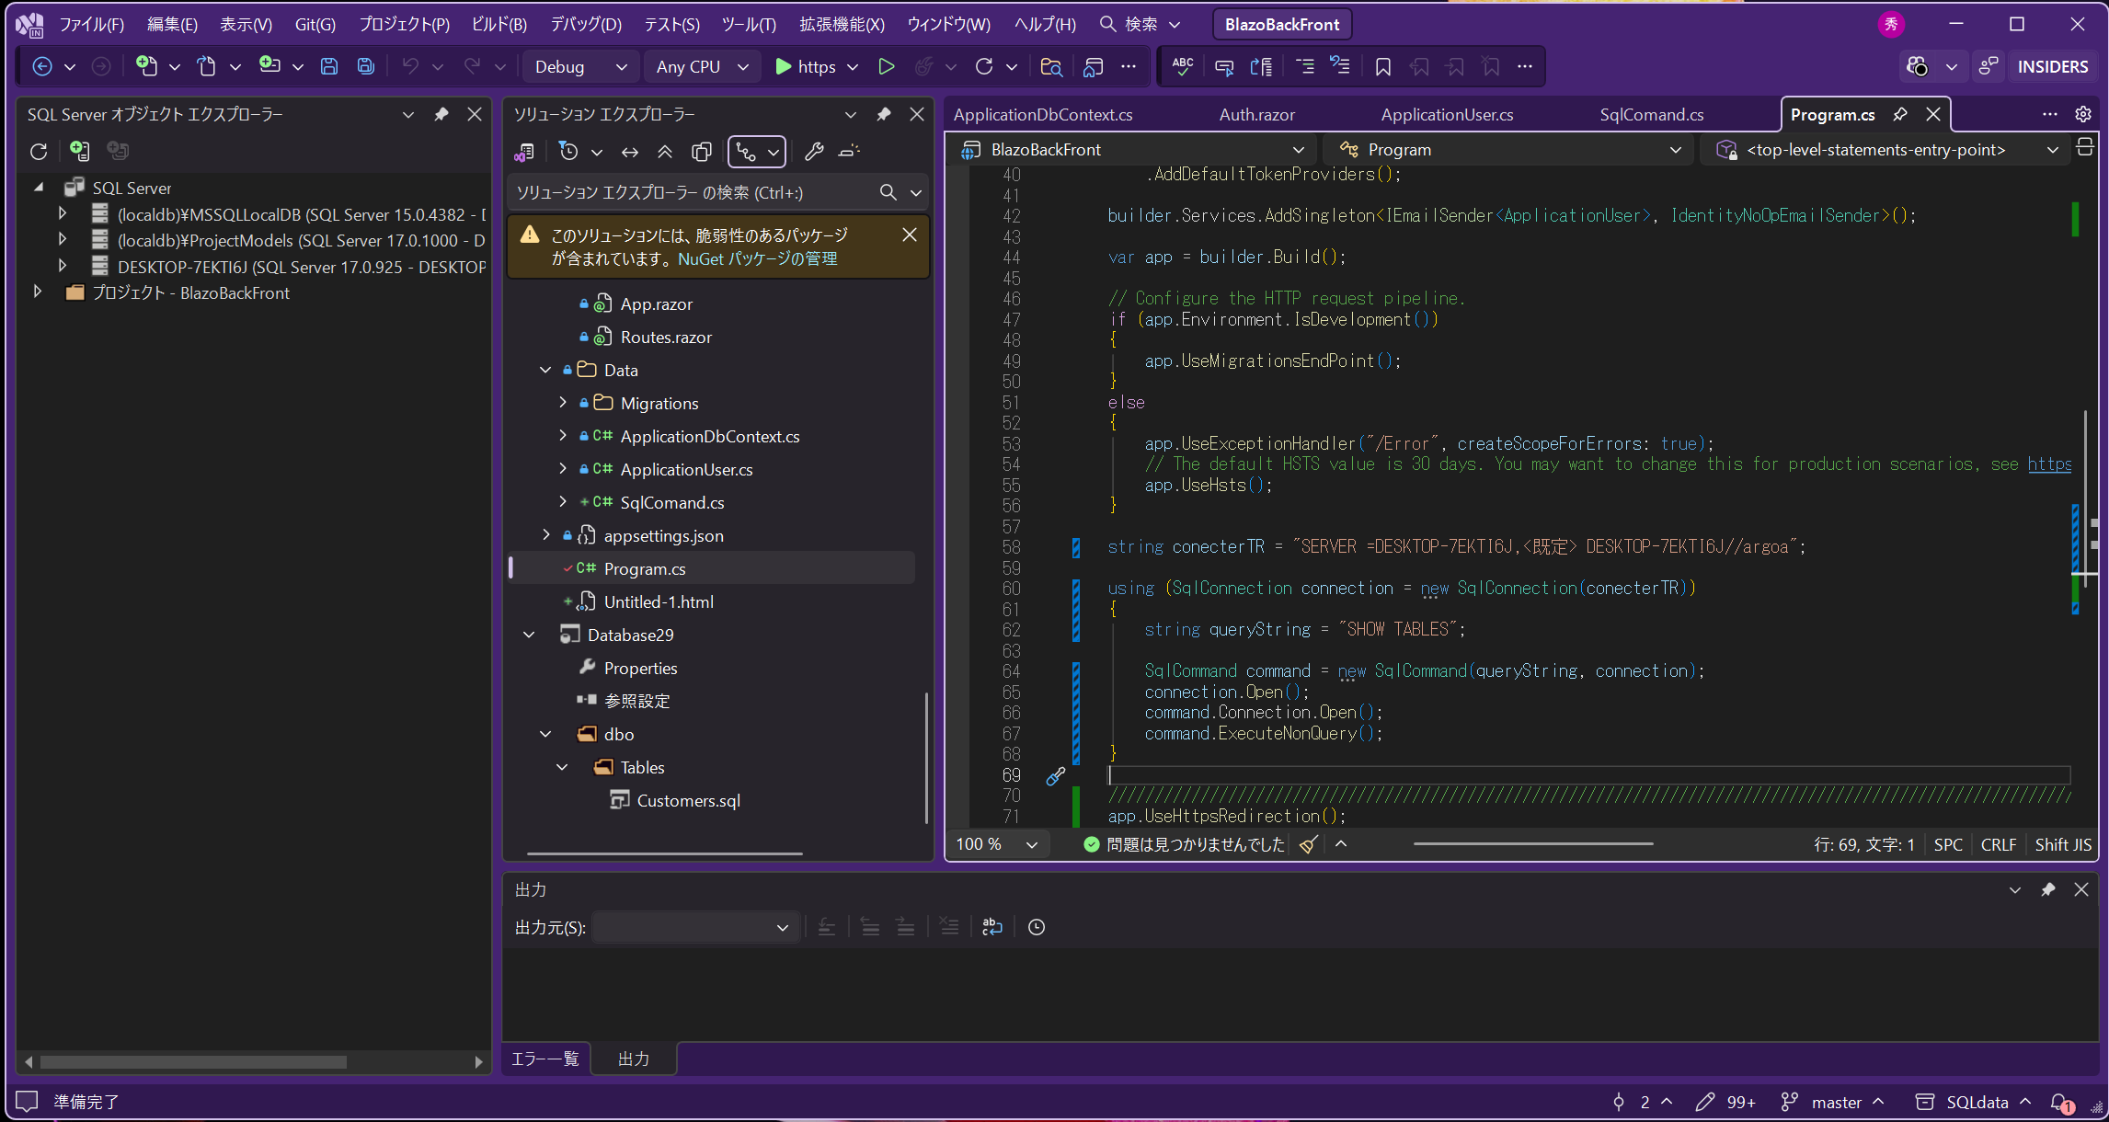Image resolution: width=2109 pixels, height=1122 pixels.
Task: Open the ビルド(B) menu
Action: pos(499,25)
